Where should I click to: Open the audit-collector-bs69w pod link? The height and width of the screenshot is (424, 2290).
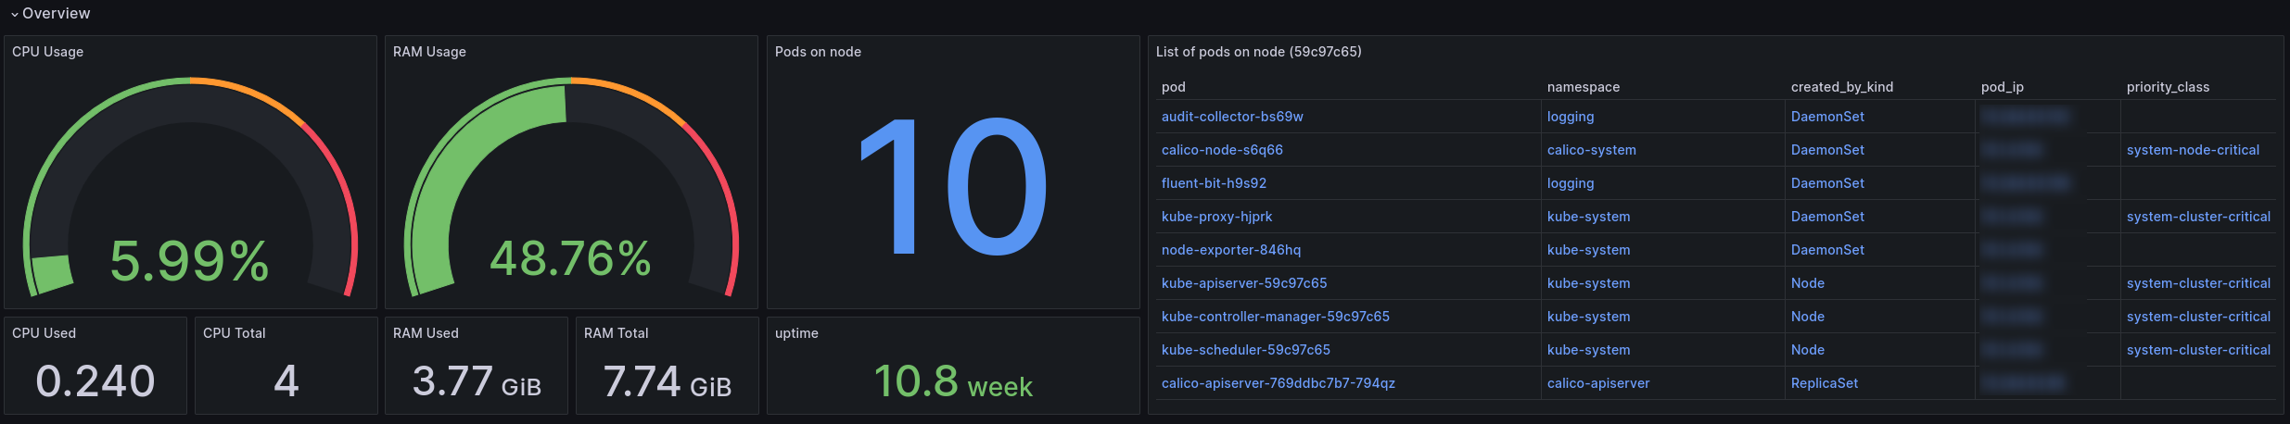(1232, 117)
